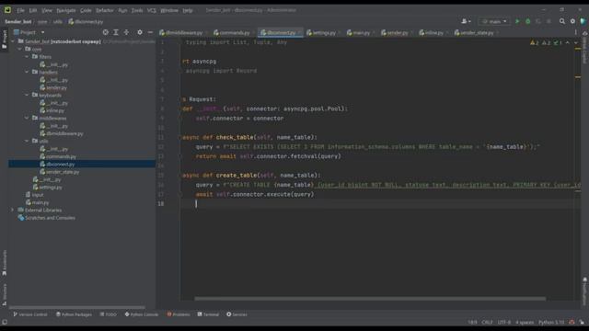
Task: Click the run with coverage icon
Action: tap(538, 21)
